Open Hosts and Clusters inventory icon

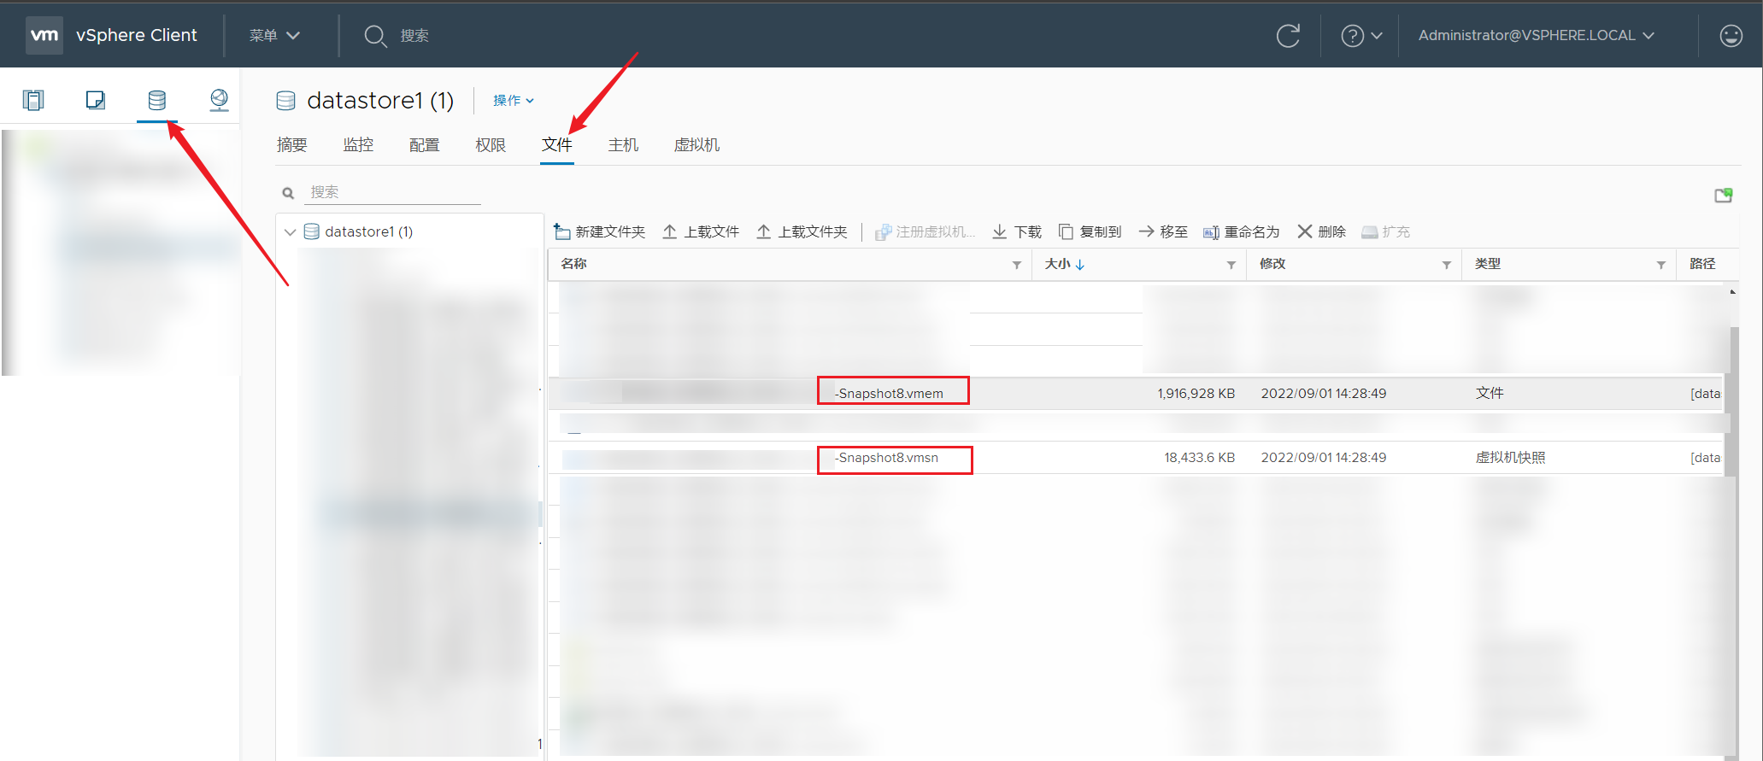(x=33, y=100)
